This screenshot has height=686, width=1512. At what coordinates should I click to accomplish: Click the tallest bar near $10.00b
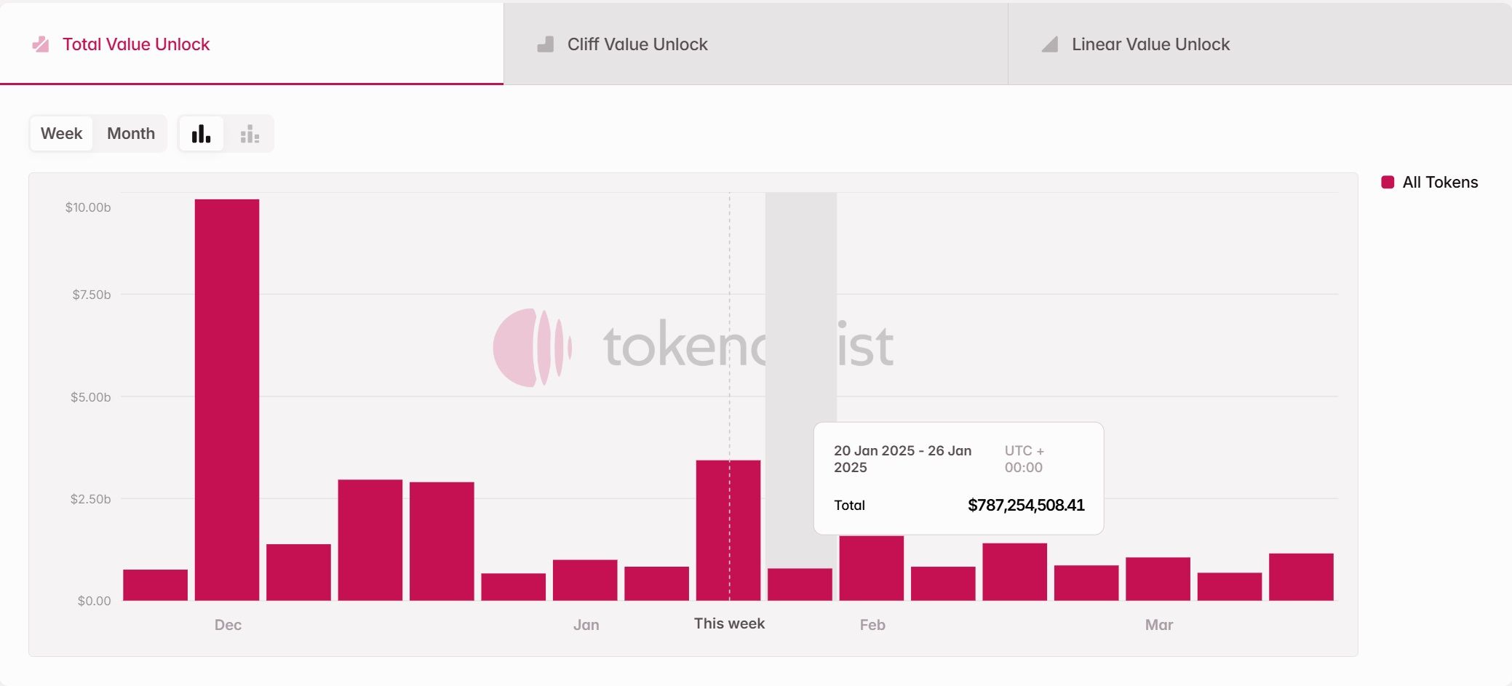pos(227,399)
